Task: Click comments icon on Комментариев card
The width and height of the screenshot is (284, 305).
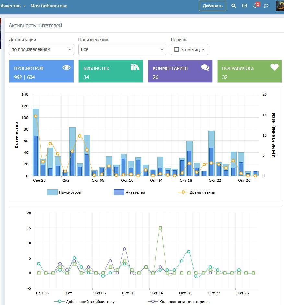Action: 205,67
